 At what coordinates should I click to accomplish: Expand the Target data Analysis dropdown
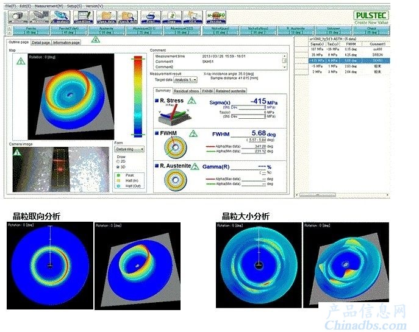tap(188, 79)
